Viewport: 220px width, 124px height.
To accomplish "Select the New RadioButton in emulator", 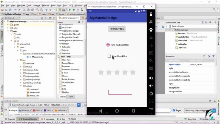I will click(108, 45).
